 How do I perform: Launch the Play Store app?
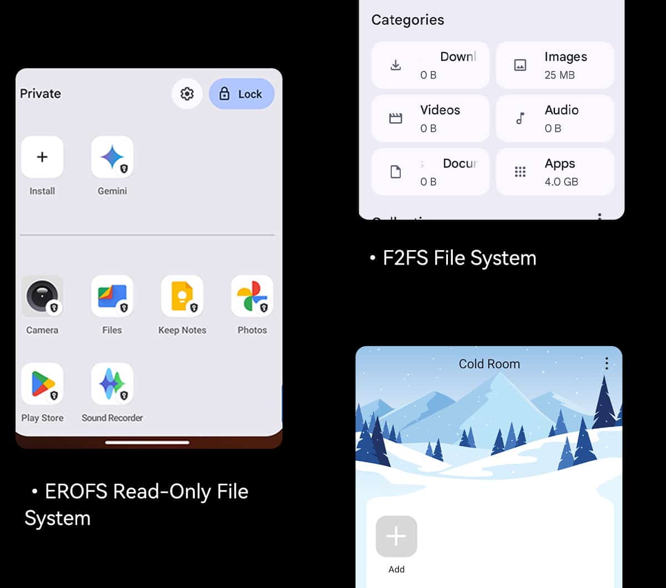(42, 384)
